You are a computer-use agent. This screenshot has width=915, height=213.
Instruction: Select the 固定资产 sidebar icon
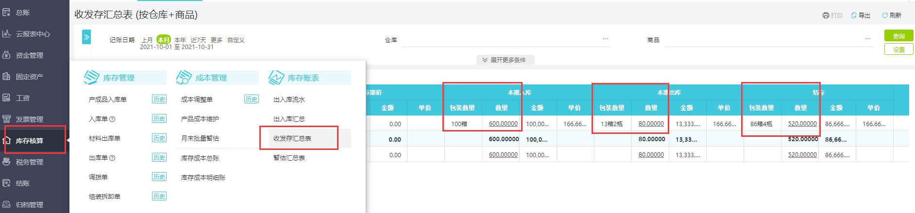6,76
